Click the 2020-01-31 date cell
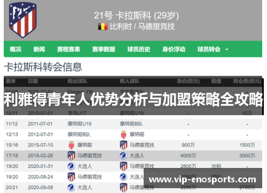 [x=41, y=166]
